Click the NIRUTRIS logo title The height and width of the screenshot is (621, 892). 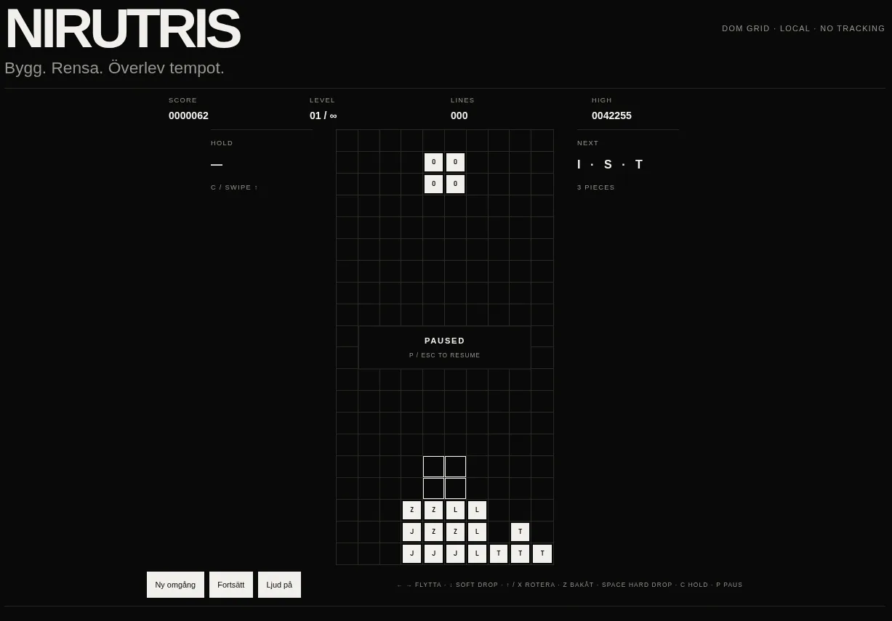pos(122,29)
